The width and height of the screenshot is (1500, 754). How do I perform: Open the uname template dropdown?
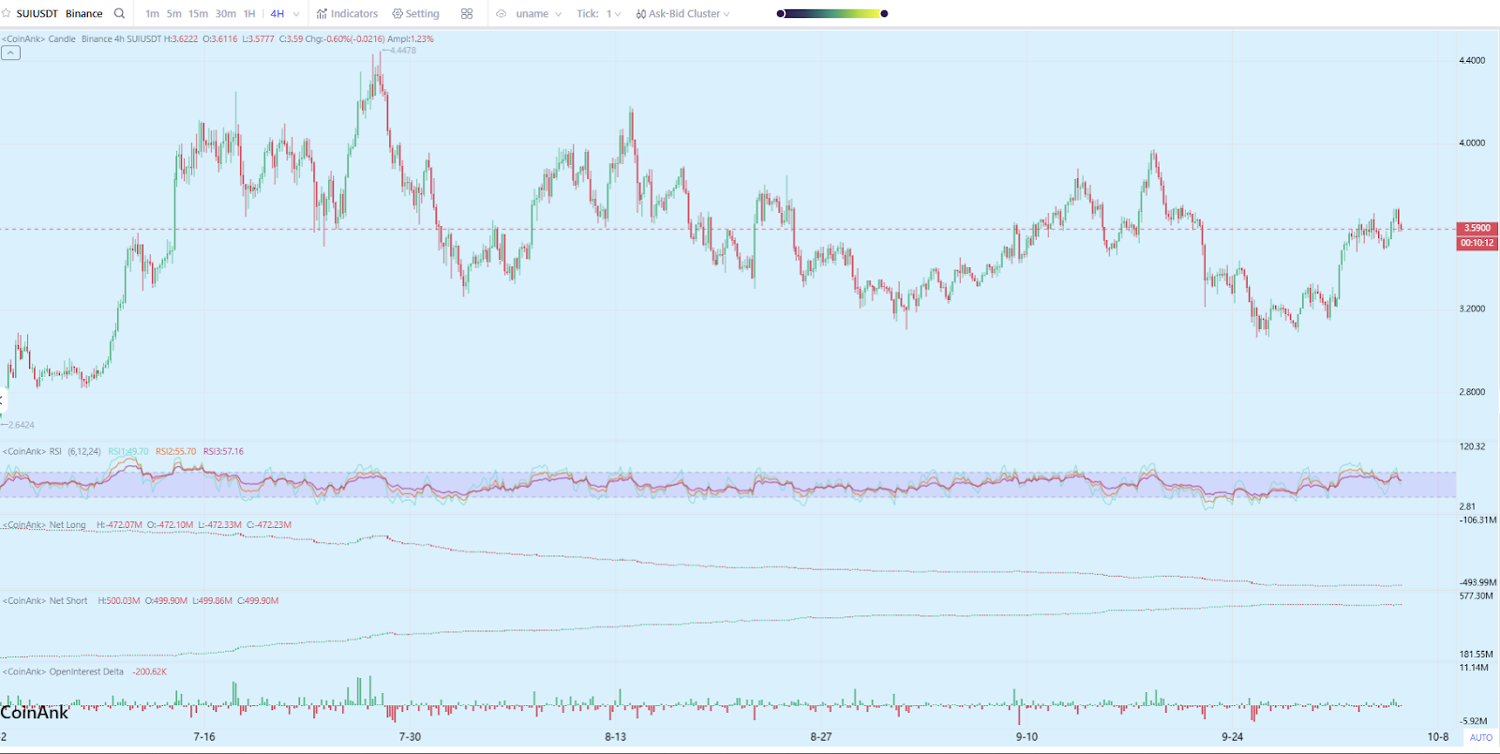click(x=539, y=14)
